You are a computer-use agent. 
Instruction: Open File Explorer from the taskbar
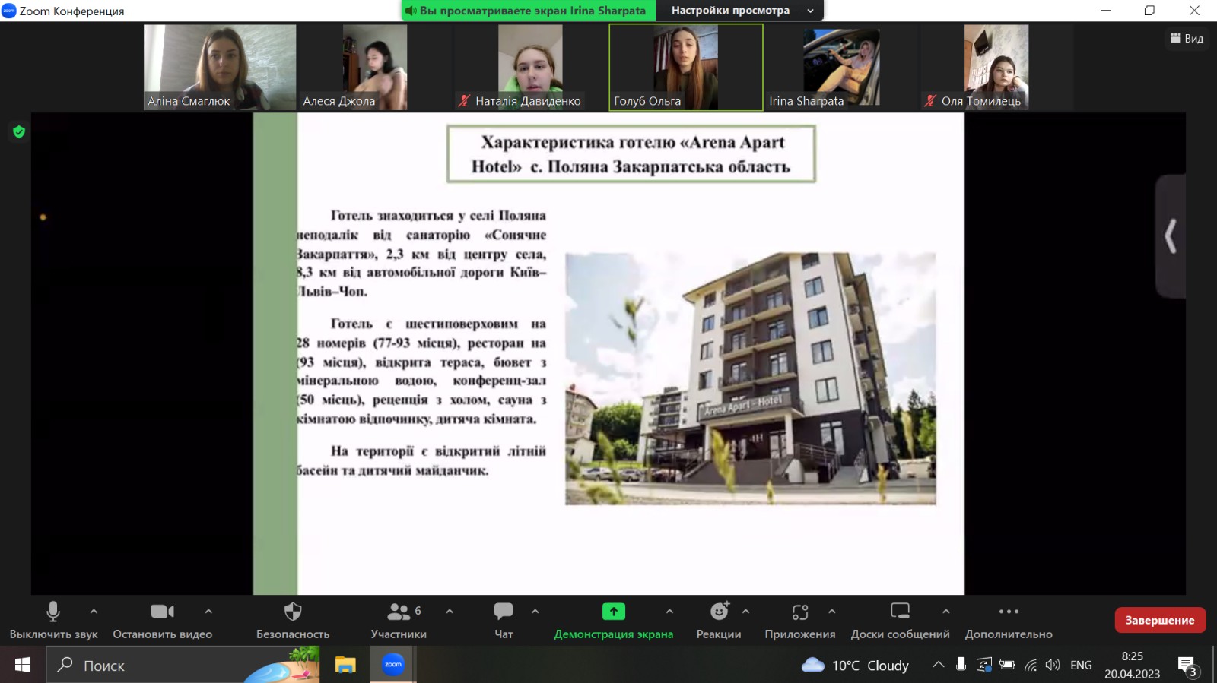(345, 666)
